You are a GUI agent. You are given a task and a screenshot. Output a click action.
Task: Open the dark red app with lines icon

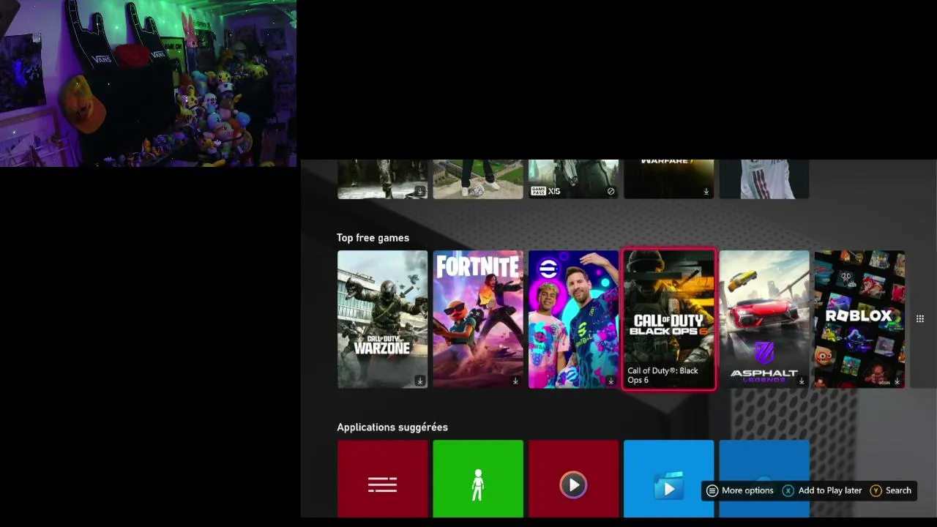(382, 479)
